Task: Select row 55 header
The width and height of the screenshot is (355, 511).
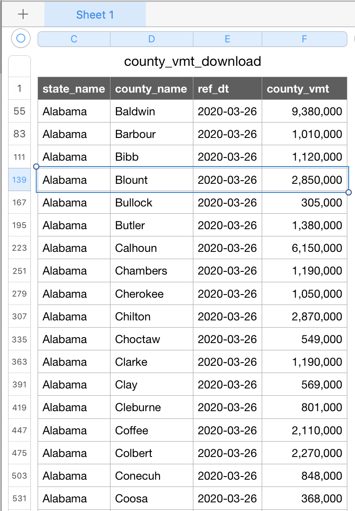Action: click(x=19, y=111)
